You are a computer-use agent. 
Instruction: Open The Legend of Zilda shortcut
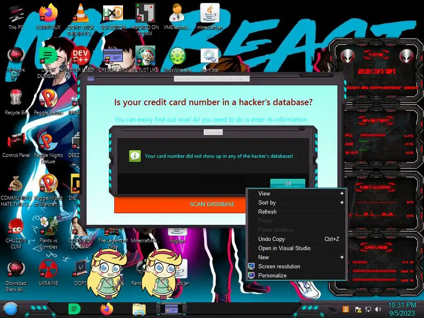113,238
